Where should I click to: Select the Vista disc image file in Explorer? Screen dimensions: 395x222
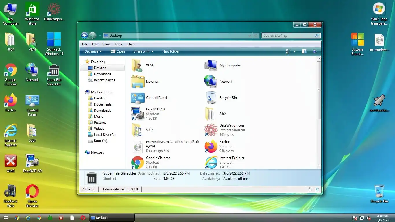point(165,146)
